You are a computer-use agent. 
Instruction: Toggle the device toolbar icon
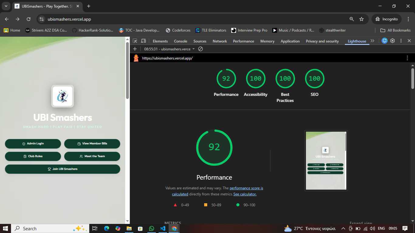pos(144,41)
